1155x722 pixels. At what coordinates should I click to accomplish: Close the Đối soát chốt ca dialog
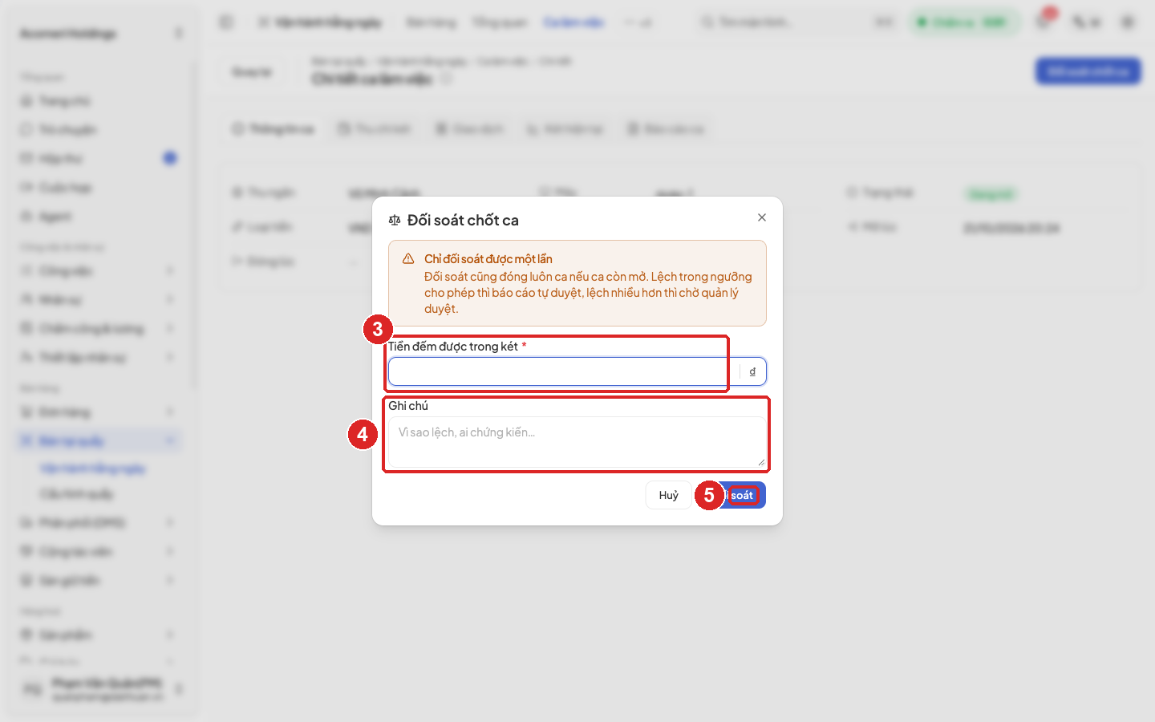(762, 217)
